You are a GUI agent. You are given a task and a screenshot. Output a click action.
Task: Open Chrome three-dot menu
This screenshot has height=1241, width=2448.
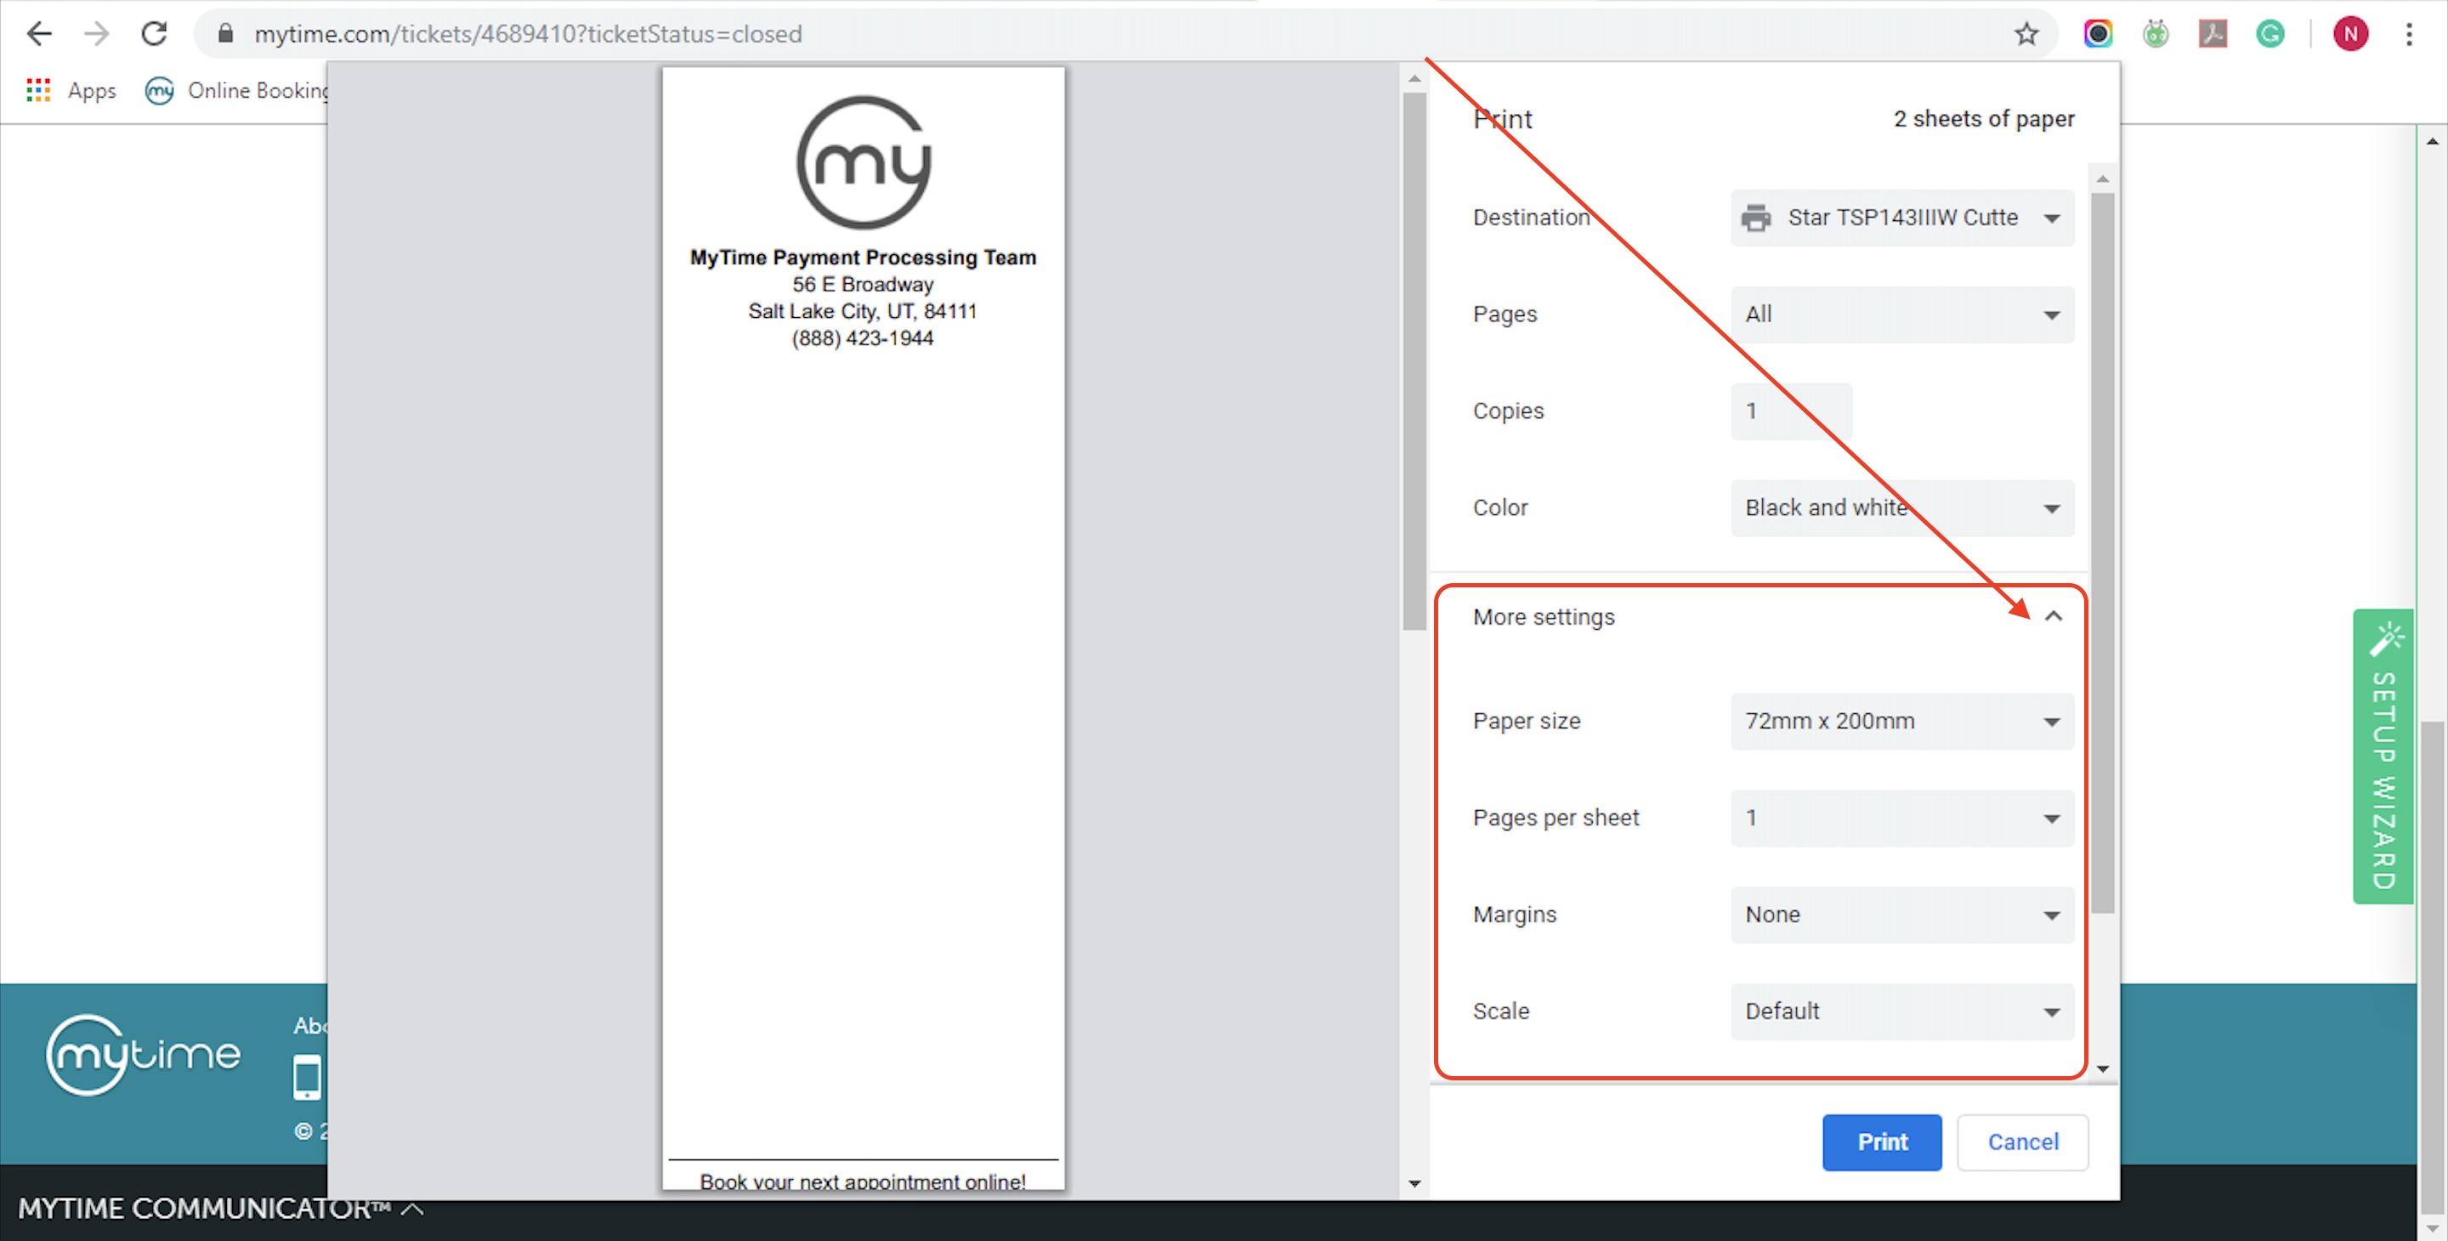tap(2409, 34)
